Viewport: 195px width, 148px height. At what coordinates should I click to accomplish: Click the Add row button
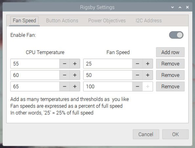point(170,52)
